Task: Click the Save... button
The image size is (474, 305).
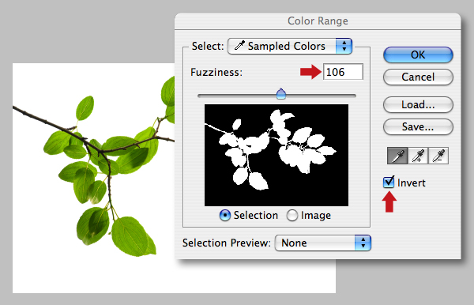Action: tap(418, 126)
